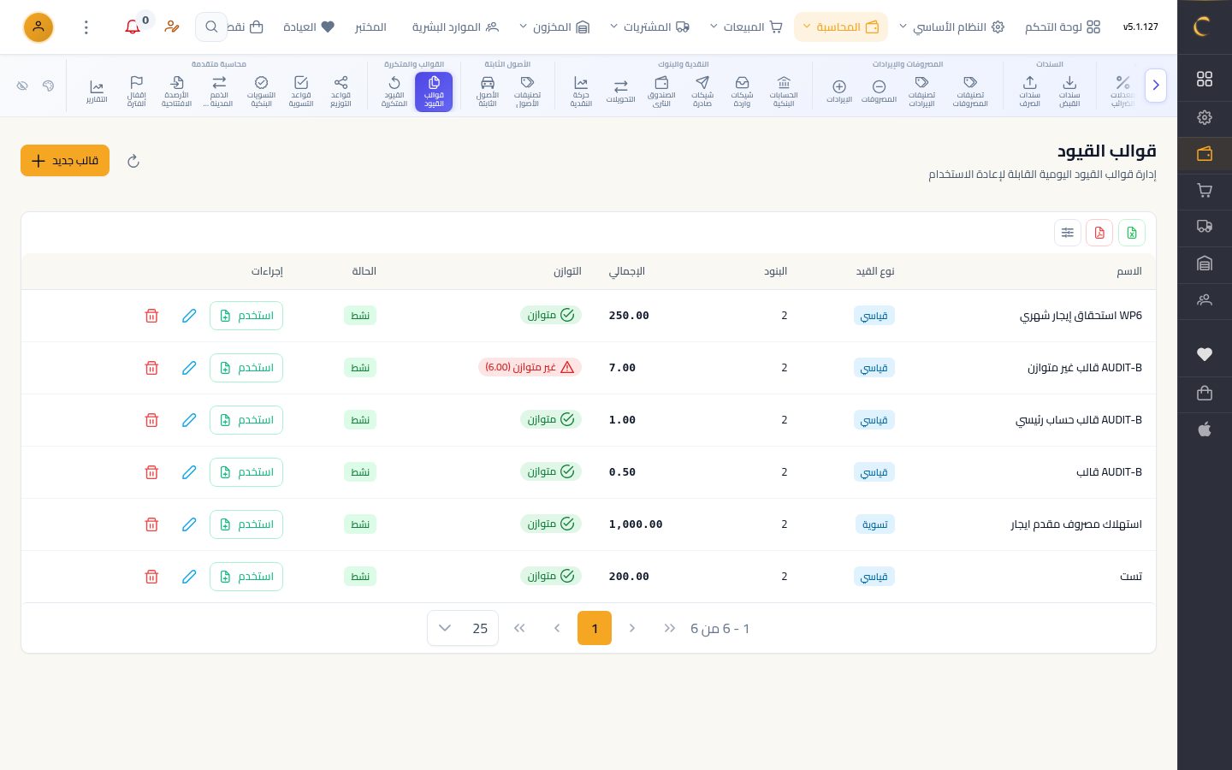
Task: Export table to Excel
Action: coord(1131,233)
